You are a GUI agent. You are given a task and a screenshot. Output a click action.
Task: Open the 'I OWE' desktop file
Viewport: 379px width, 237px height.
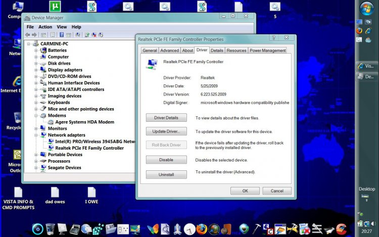coord(91,196)
